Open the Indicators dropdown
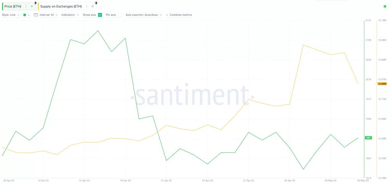391x184 pixels. (70, 15)
